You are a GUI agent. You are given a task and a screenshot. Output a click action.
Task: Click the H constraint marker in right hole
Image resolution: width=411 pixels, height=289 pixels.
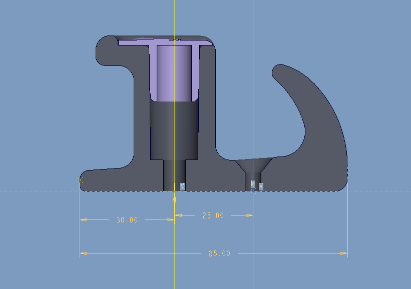coord(253,184)
